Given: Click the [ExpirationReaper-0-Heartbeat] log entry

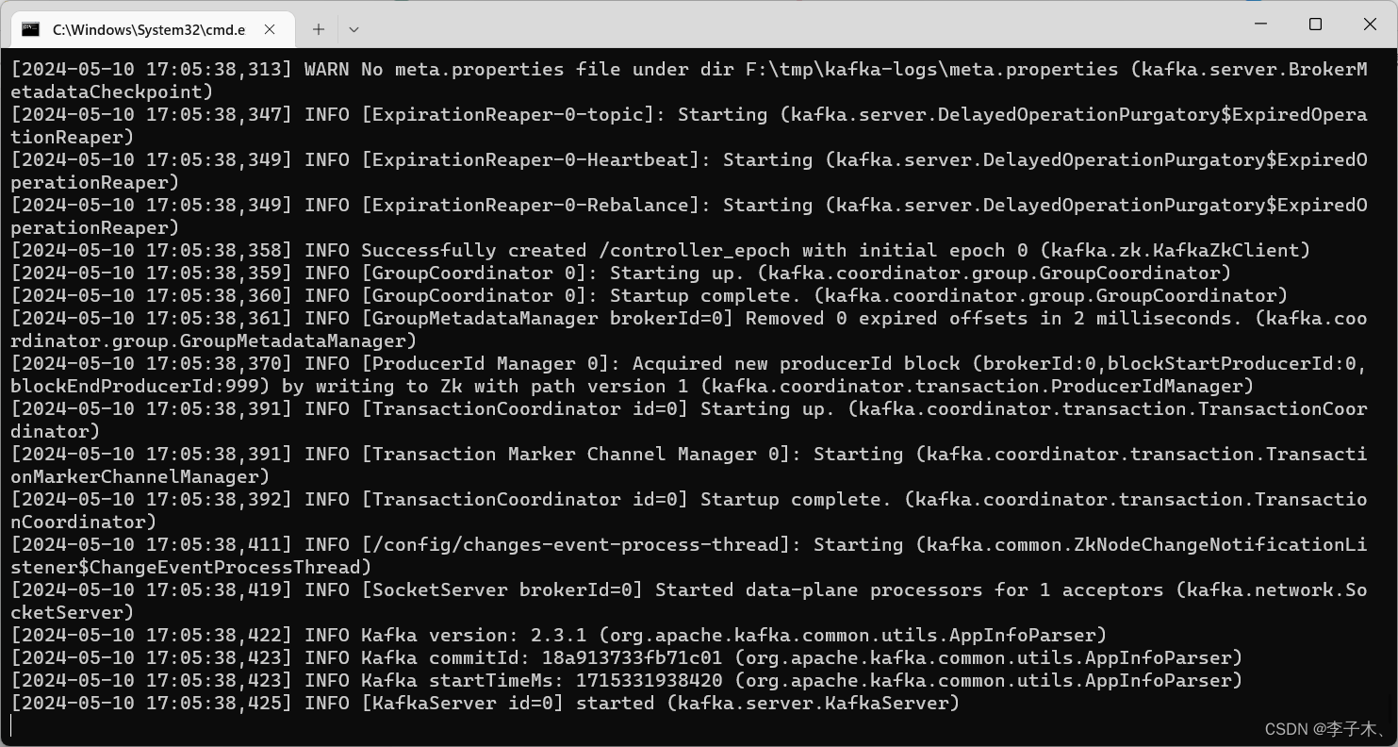Looking at the screenshot, I should click(x=688, y=171).
